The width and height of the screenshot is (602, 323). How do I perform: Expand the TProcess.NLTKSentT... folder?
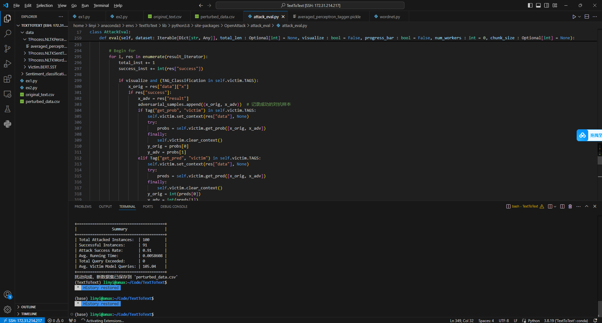click(42, 53)
